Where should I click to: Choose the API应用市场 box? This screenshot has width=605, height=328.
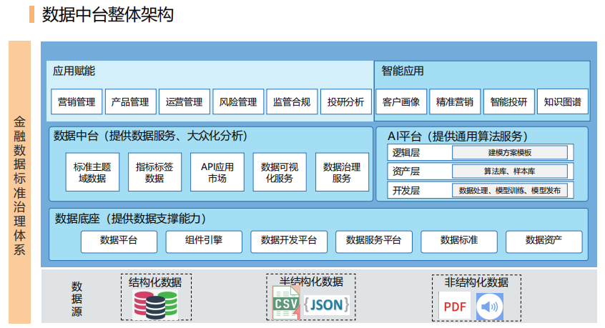coord(217,172)
